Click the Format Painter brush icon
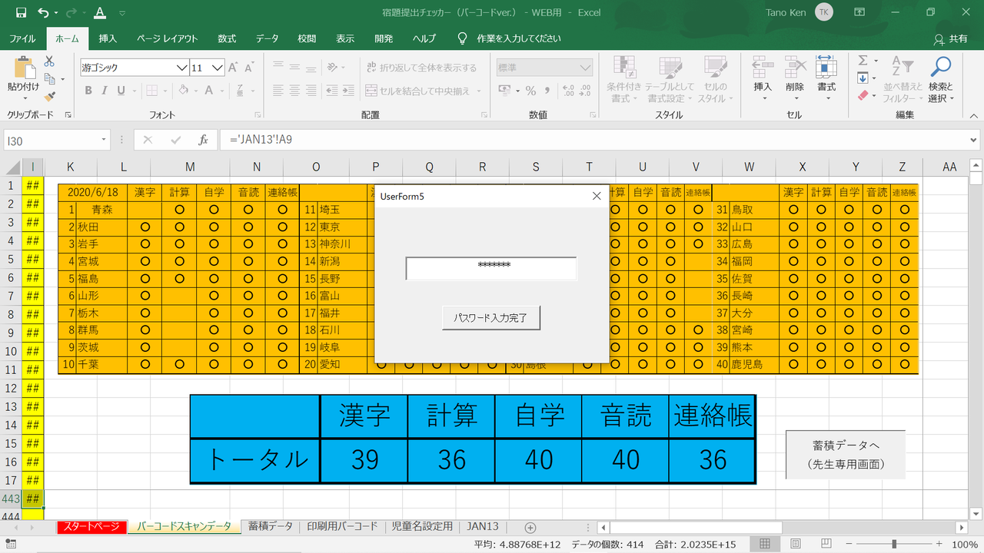Screen dimensions: 984x553 (x=49, y=97)
